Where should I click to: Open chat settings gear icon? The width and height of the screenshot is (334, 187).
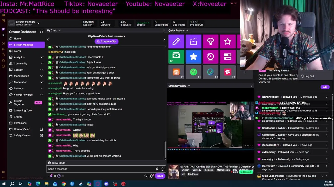point(151,176)
